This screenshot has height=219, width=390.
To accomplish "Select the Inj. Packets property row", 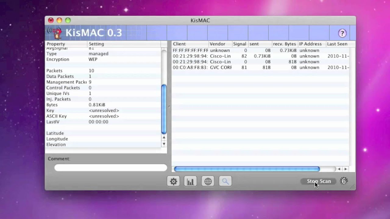I will click(x=103, y=99).
